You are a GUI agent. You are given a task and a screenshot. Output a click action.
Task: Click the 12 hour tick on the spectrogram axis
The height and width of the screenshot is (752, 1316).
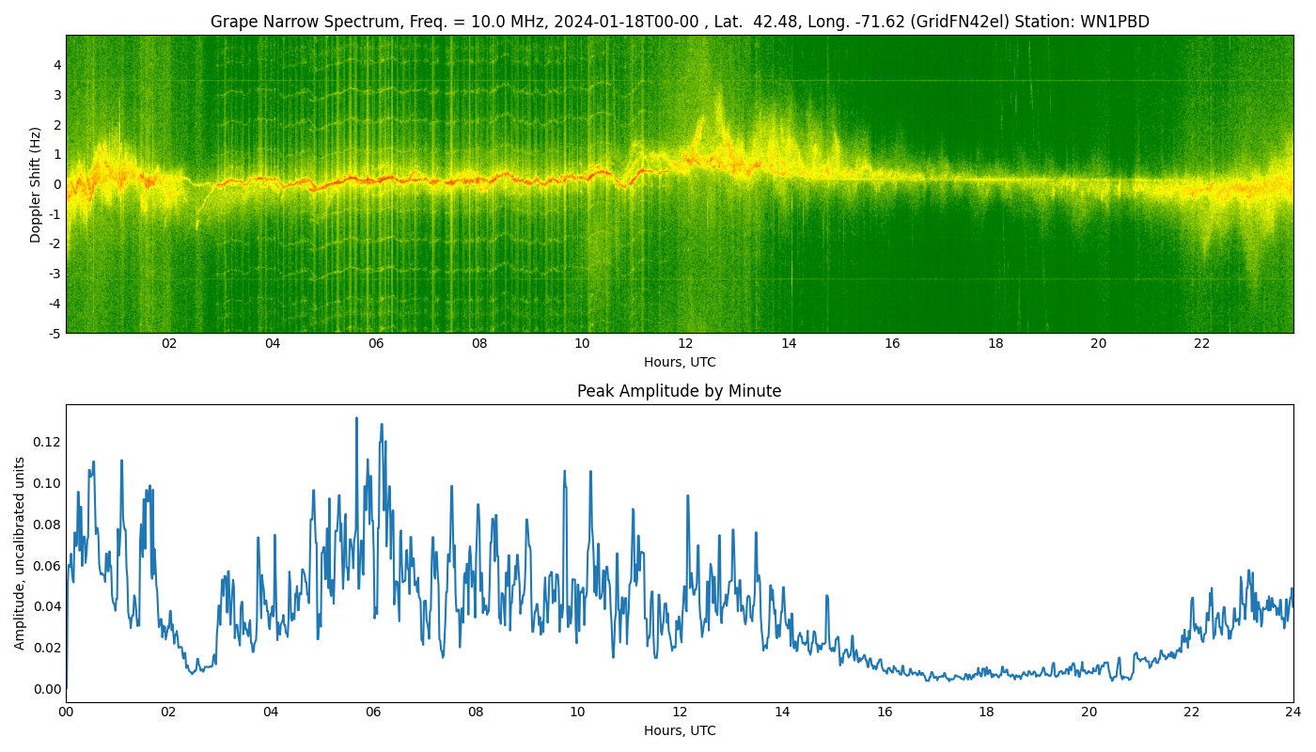[685, 344]
